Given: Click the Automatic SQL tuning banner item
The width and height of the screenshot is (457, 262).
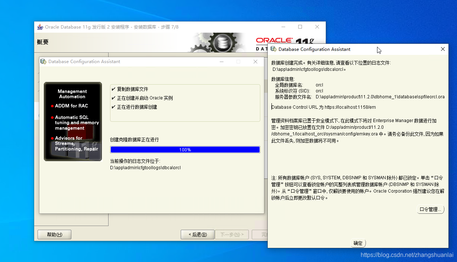Looking at the screenshot, I should pos(77,122).
